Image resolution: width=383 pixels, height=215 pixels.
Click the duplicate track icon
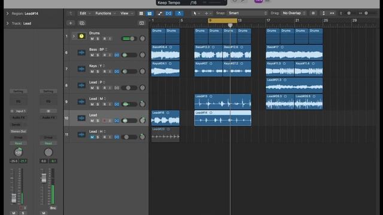tap(82, 23)
